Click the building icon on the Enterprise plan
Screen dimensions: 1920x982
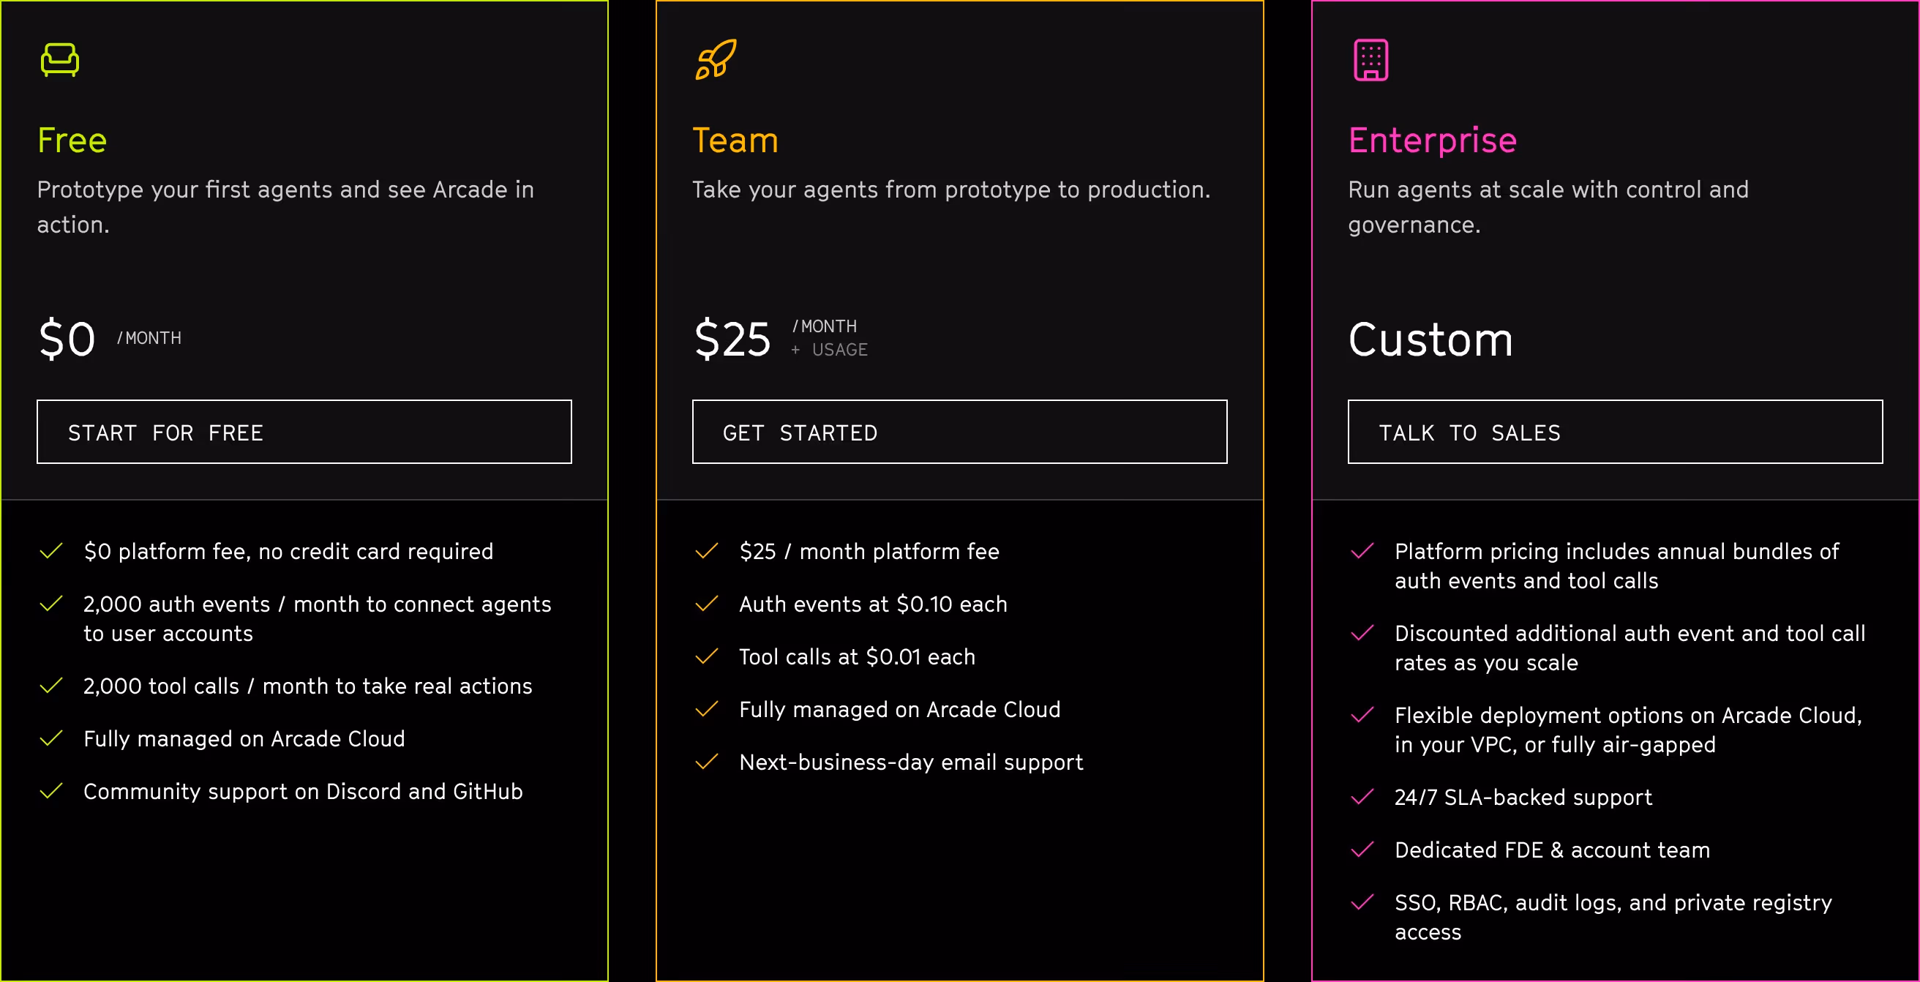[1370, 60]
